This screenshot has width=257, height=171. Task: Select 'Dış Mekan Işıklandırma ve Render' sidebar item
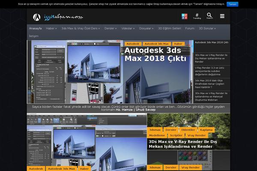(x=212, y=59)
